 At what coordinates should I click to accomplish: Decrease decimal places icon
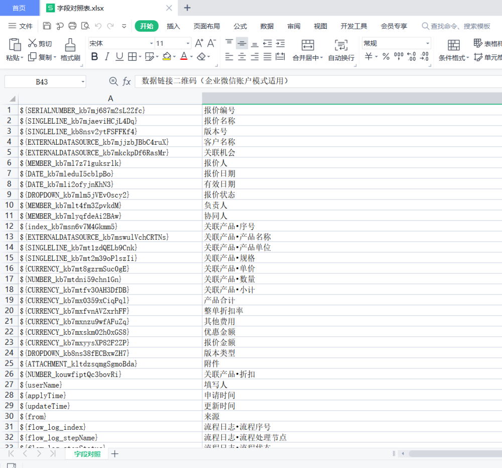424,57
